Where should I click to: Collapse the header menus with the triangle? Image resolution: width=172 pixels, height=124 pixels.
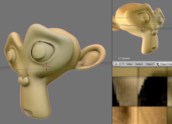[x=123, y=64]
